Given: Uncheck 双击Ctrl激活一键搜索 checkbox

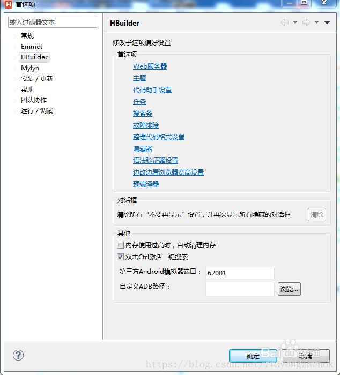Looking at the screenshot, I should (120, 257).
